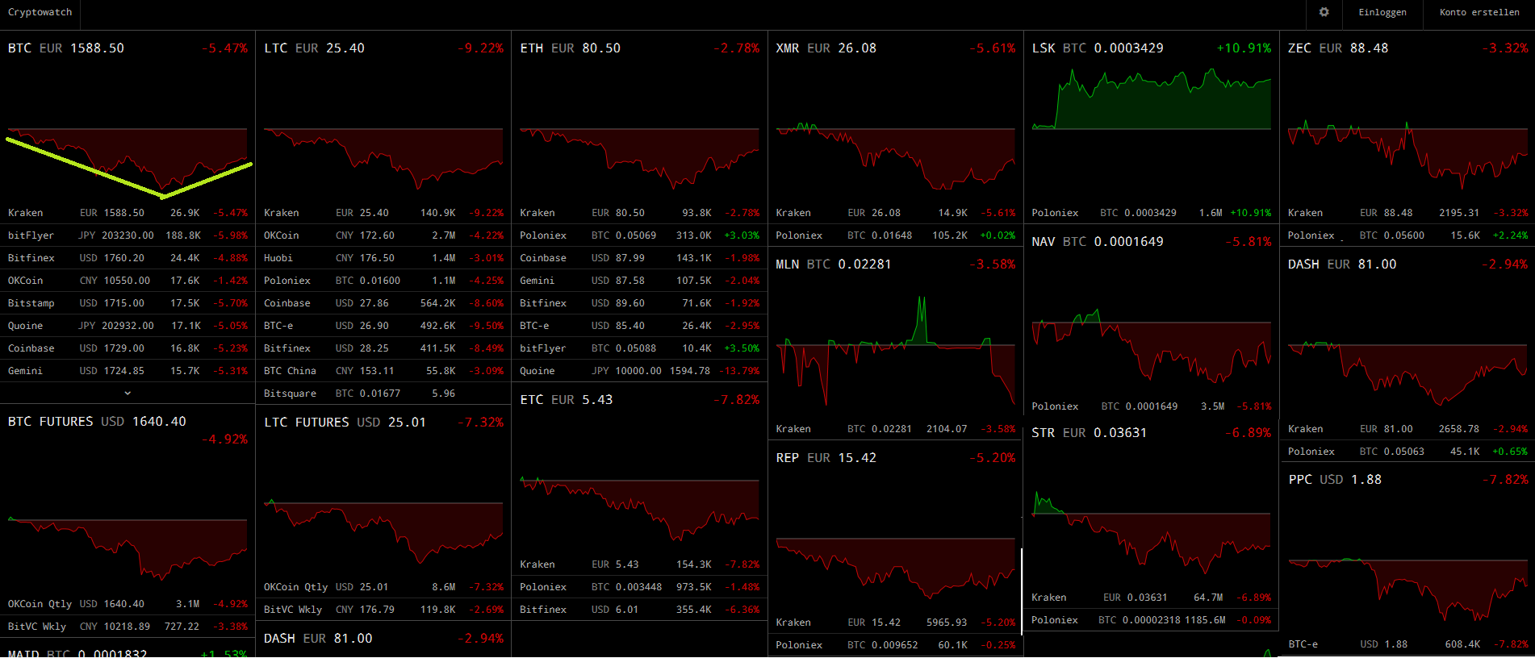Open the Poloniex BTC 0.0001649 row
Screen dimensions: 1535x658
[x=1152, y=406]
